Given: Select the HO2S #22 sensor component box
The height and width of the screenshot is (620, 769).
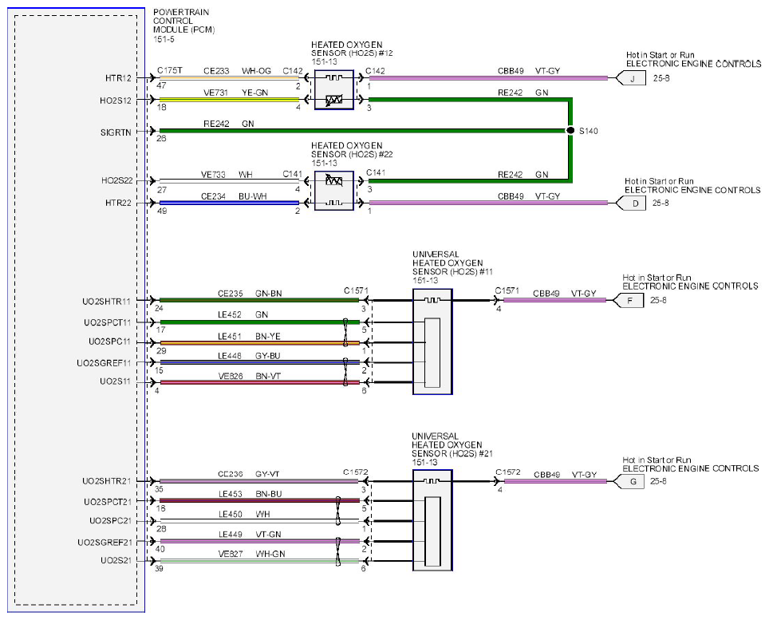Looking at the screenshot, I should (334, 191).
